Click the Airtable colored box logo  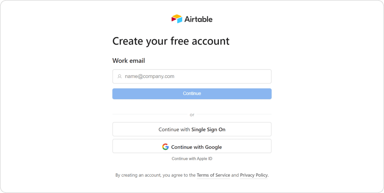(x=177, y=19)
